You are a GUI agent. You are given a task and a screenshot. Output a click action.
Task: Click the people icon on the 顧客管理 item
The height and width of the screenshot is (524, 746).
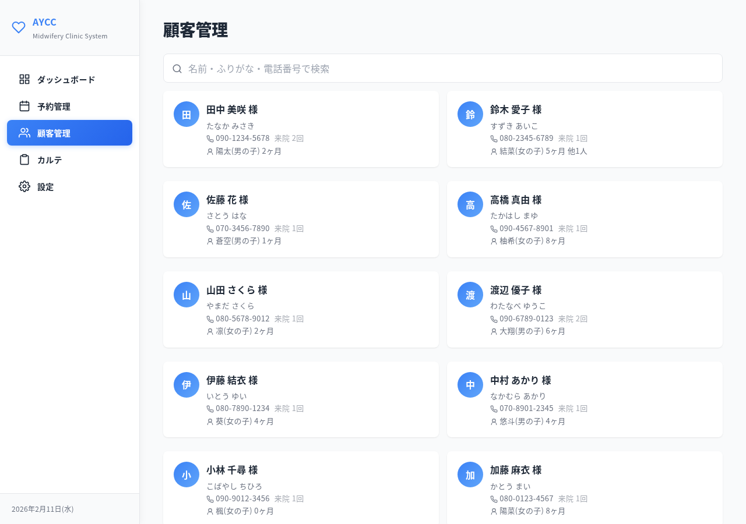click(23, 132)
